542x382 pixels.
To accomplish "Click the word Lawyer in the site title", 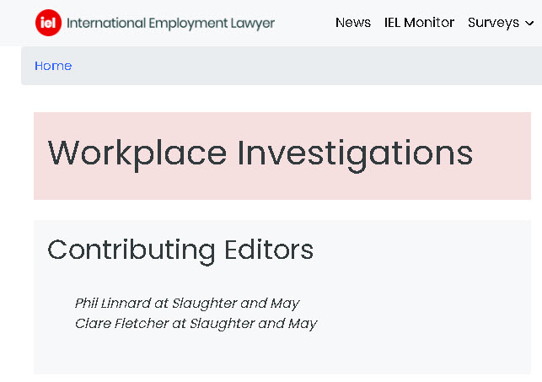I will pyautogui.click(x=253, y=24).
